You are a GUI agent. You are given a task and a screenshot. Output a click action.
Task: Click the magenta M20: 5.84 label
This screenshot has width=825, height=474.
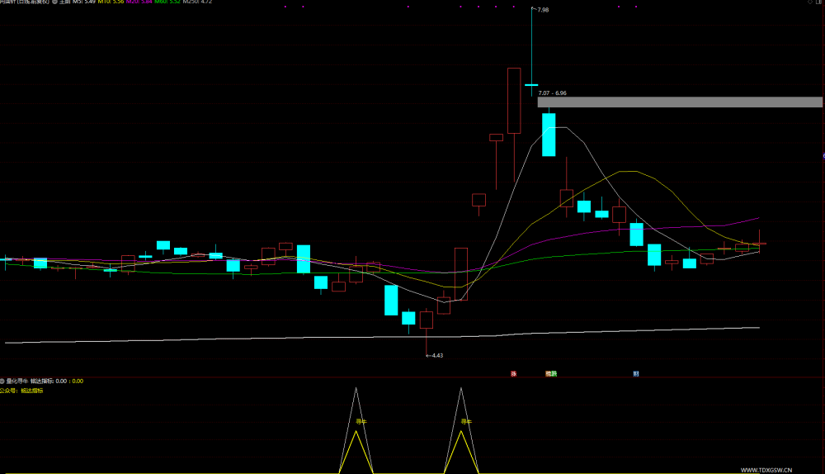click(139, 2)
